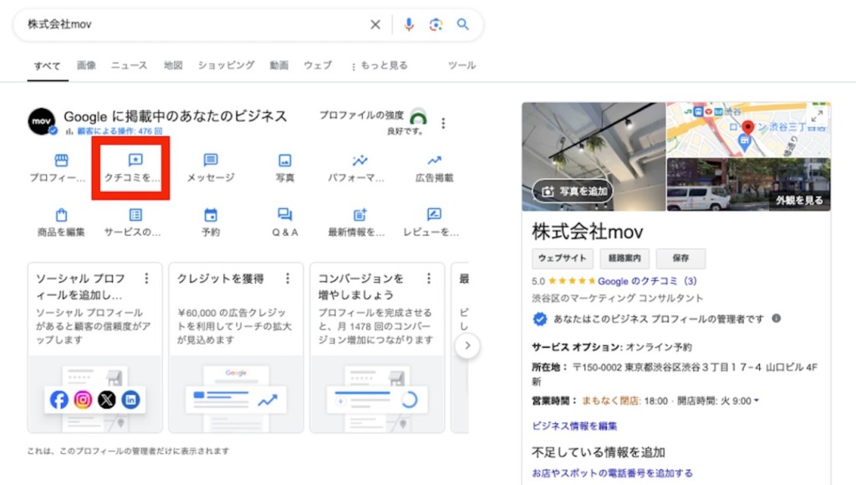
Task: Start voice search with microphone icon
Action: [x=409, y=24]
